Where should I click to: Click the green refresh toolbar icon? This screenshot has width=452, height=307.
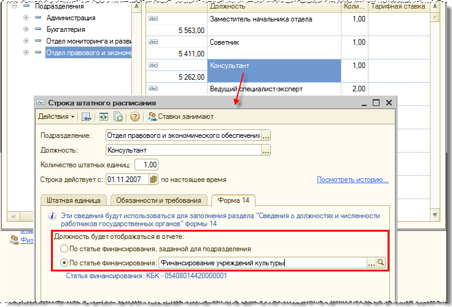[x=103, y=116]
